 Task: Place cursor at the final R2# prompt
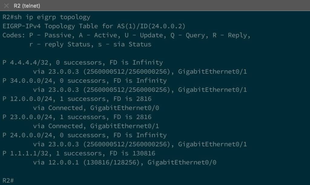pyautogui.click(x=8, y=181)
